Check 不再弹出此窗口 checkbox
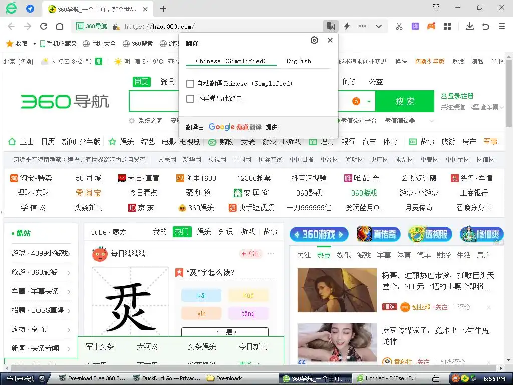Viewport: 513px width, 385px height. (x=190, y=99)
